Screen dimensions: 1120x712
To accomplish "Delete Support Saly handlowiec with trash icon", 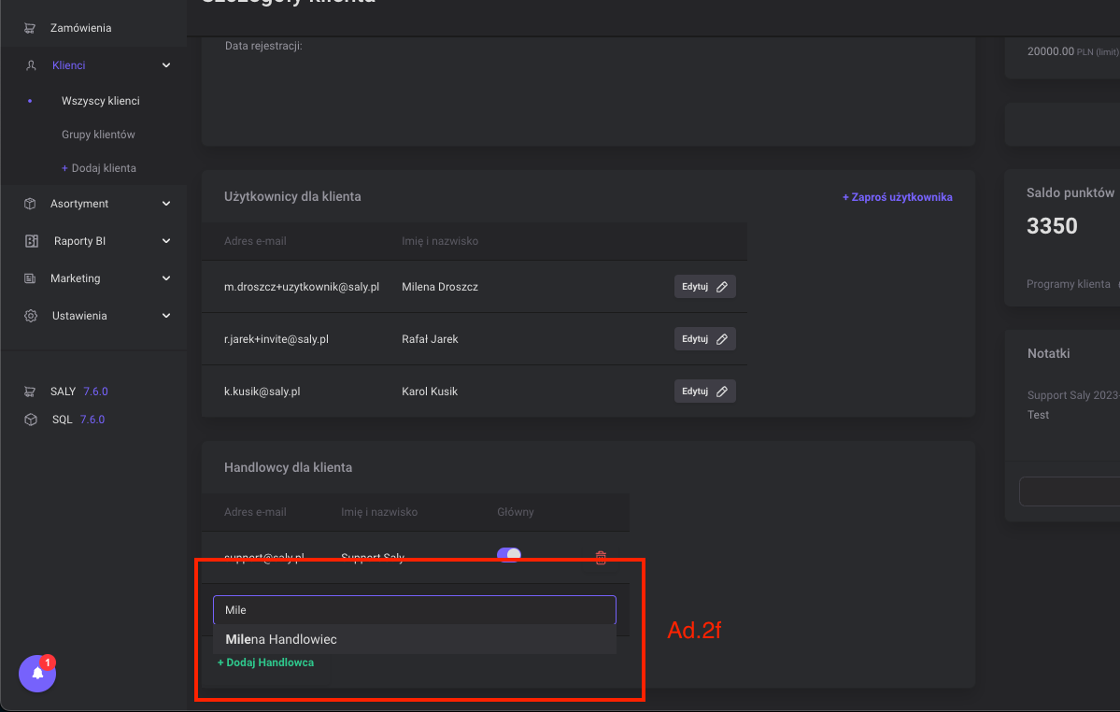I will [x=601, y=557].
